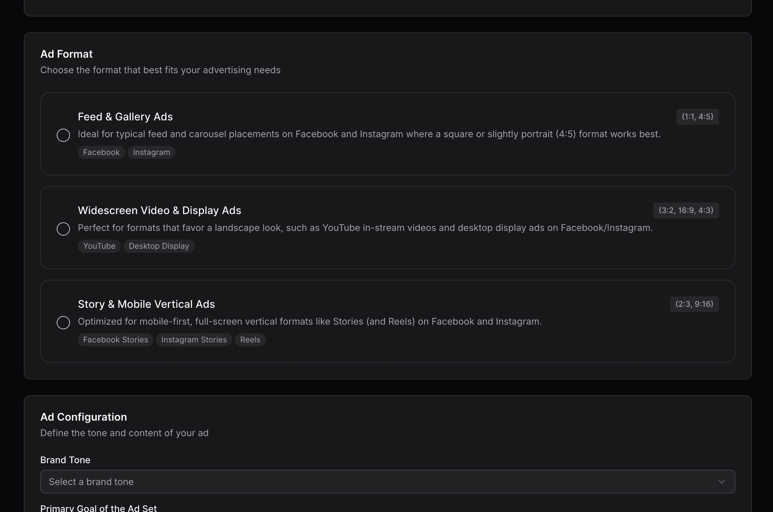
Task: Click the Widescreen Video & Display Ads title
Action: point(159,211)
